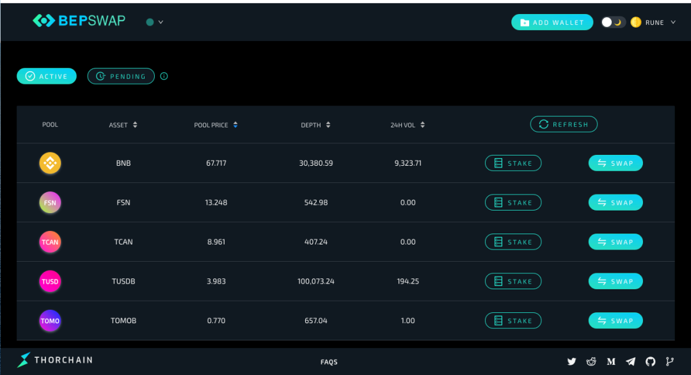
Task: Select the Active pools tab
Action: [47, 76]
